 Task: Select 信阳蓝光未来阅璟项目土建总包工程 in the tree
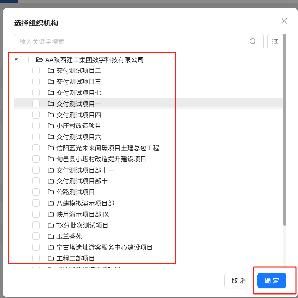(107, 148)
